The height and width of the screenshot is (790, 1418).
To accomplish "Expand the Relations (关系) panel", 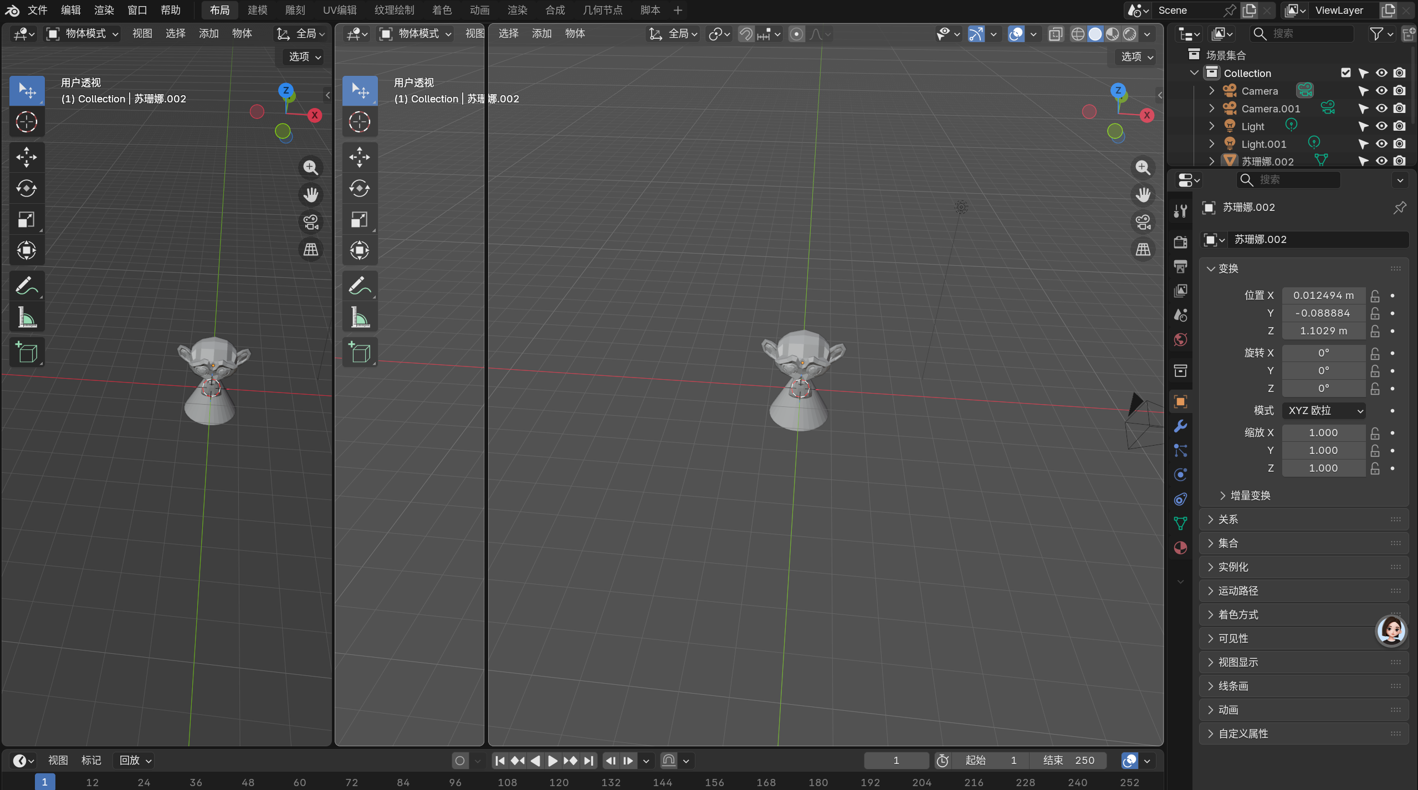I will point(1228,519).
